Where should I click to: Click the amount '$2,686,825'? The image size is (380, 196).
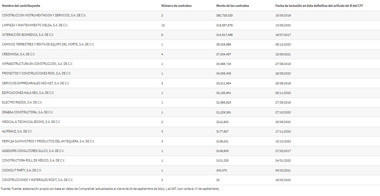pos(224,102)
